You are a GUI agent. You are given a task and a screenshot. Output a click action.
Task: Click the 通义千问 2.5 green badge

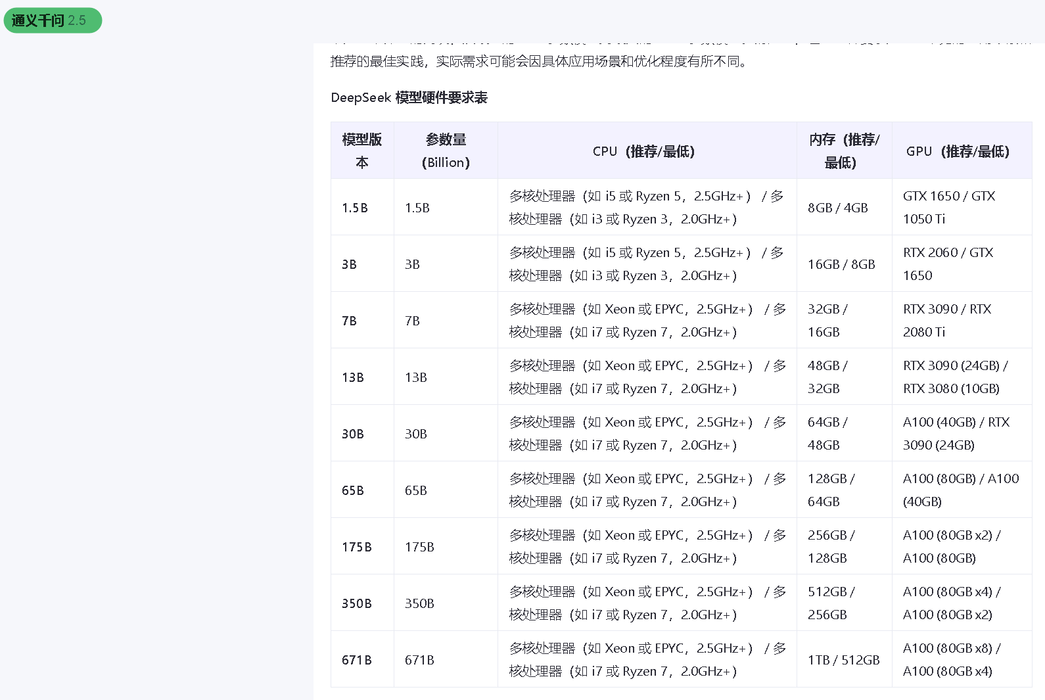tap(53, 20)
